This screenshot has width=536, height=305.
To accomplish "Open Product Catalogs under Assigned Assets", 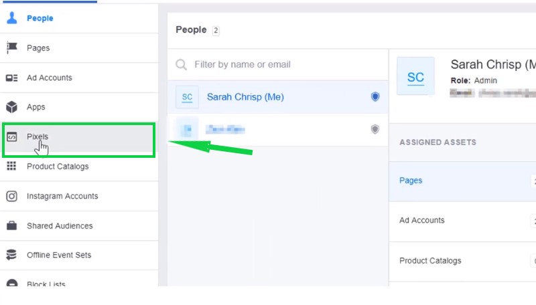I will point(462,261).
